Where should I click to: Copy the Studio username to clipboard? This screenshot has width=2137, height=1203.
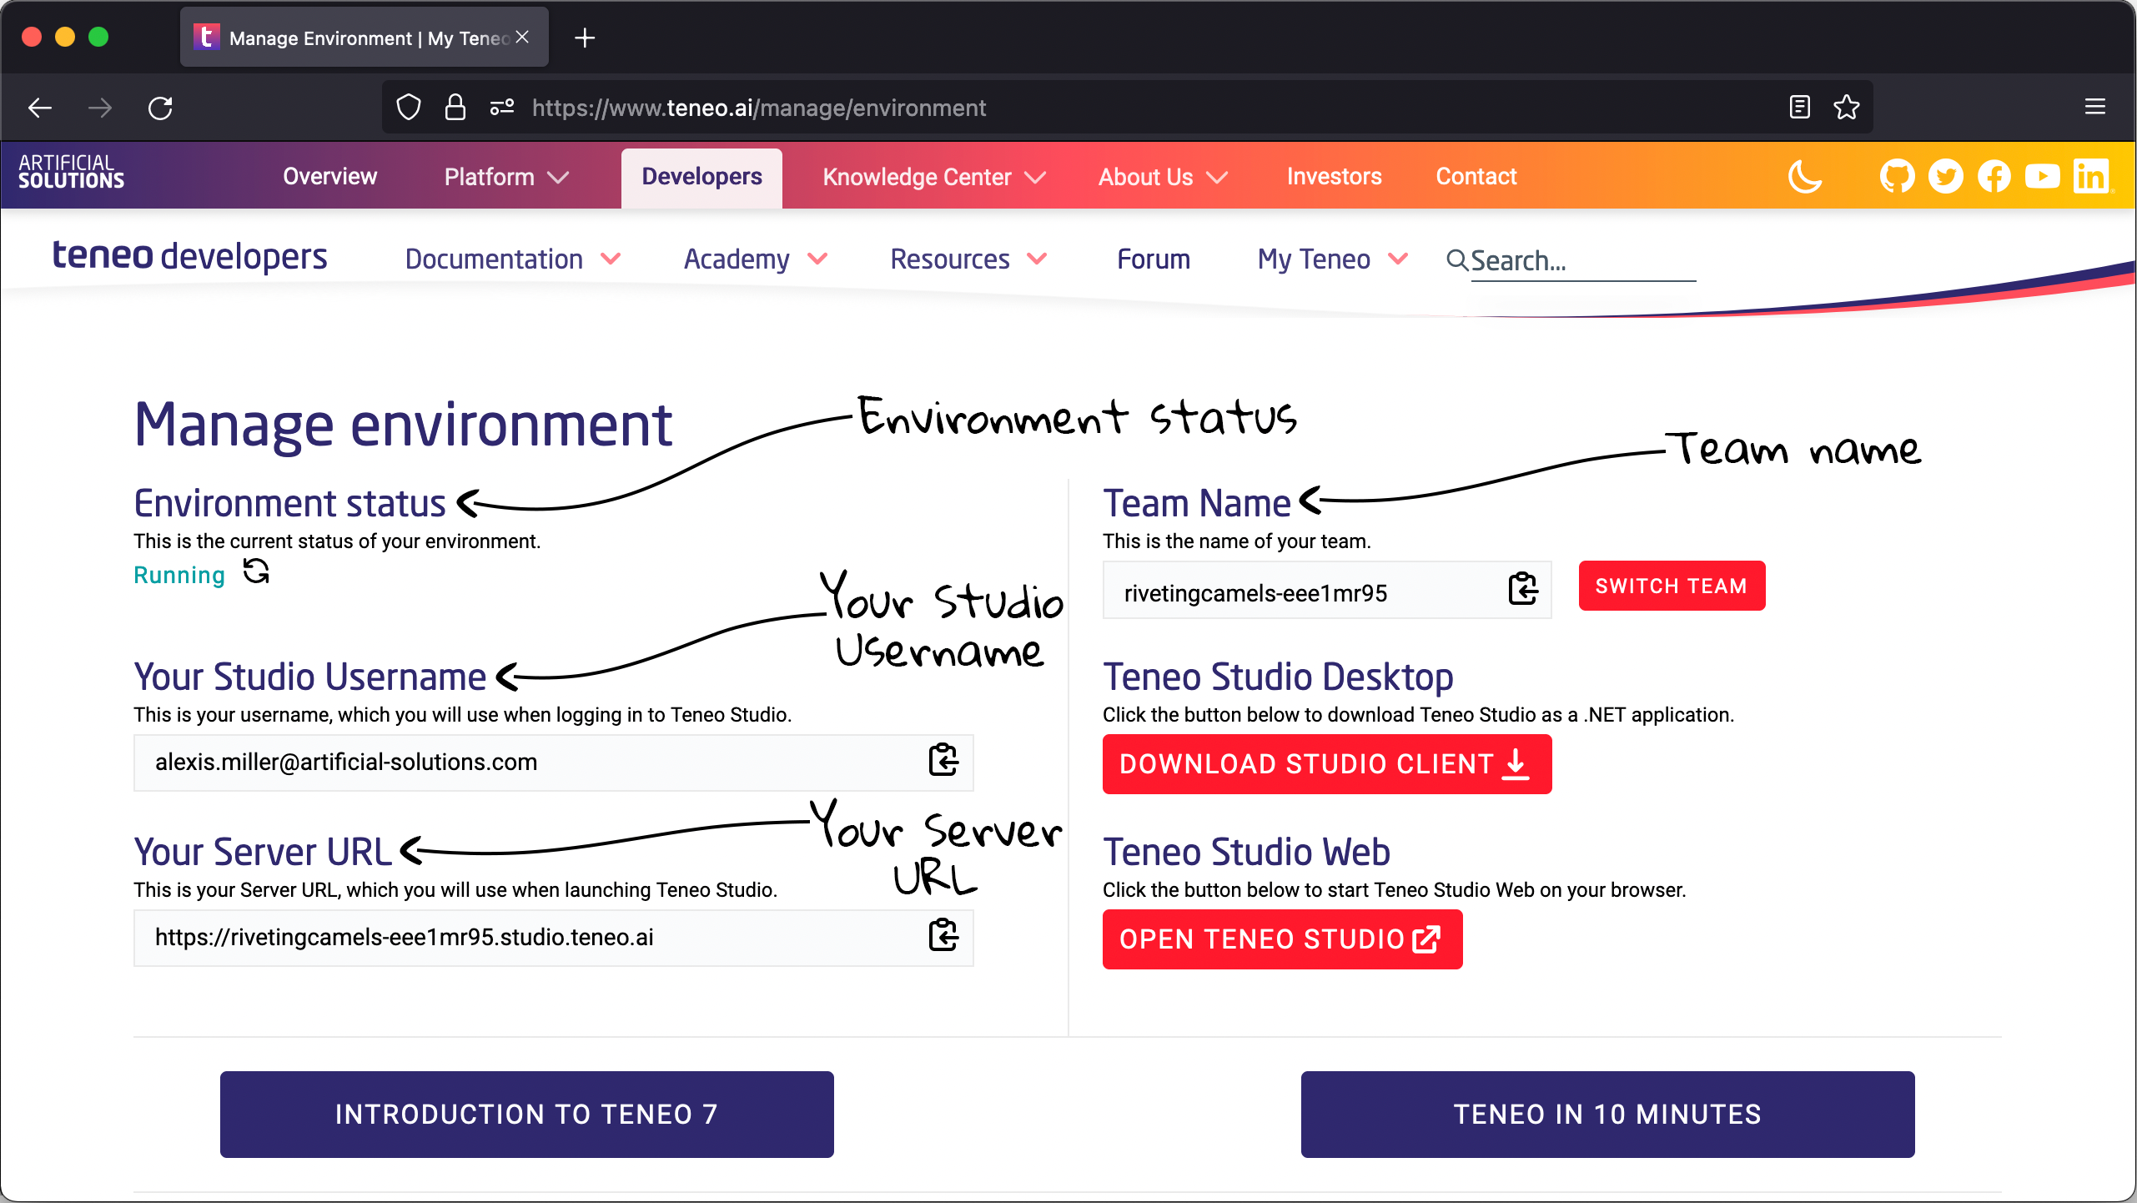coord(943,761)
